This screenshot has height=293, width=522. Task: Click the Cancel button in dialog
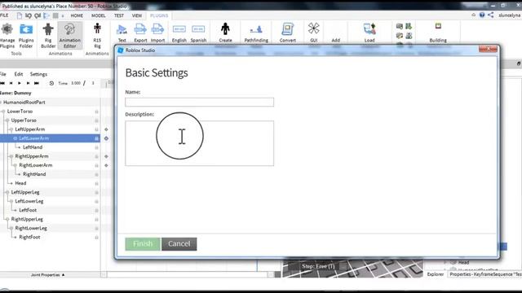coord(179,244)
